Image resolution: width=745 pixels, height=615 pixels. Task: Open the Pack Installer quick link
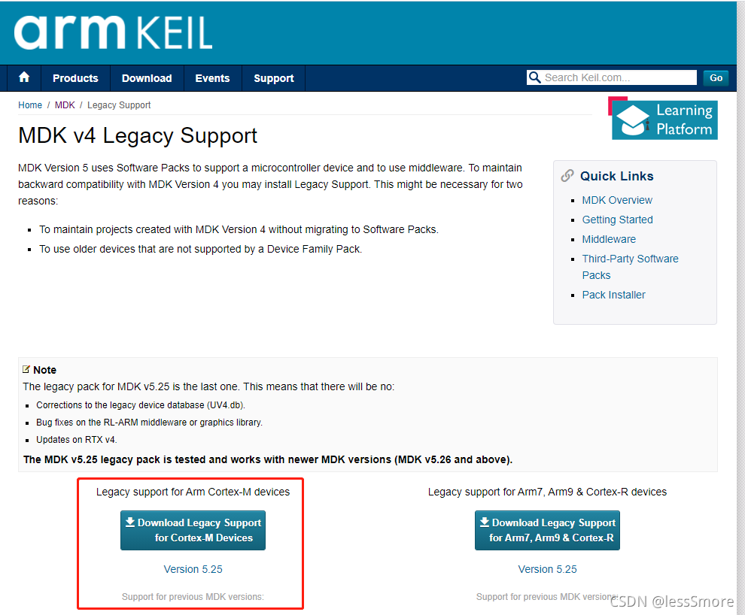pyautogui.click(x=614, y=295)
